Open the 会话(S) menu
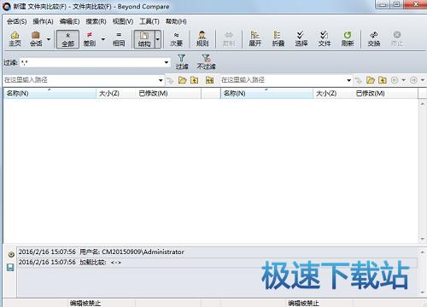Viewport: 427px width, 307px height. click(17, 21)
